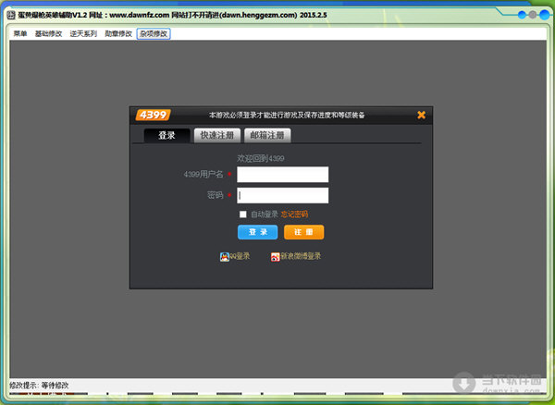
Task: Click the gray middle window button
Action: point(533,15)
